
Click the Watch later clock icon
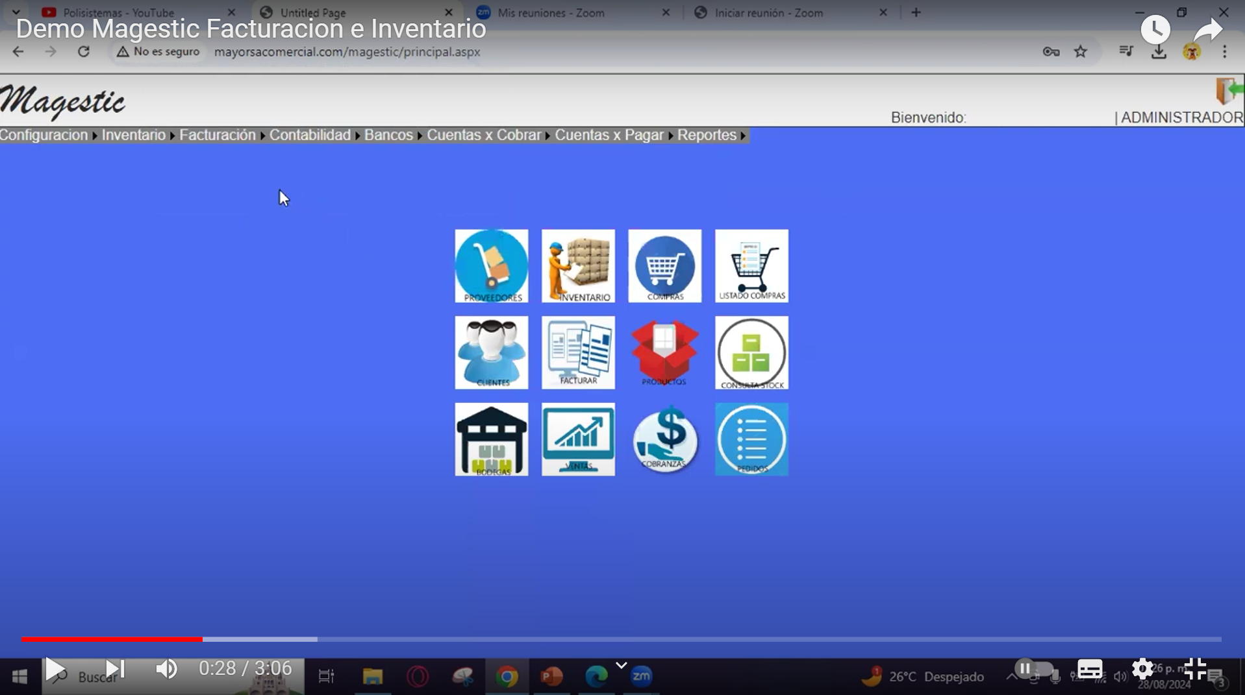point(1155,29)
